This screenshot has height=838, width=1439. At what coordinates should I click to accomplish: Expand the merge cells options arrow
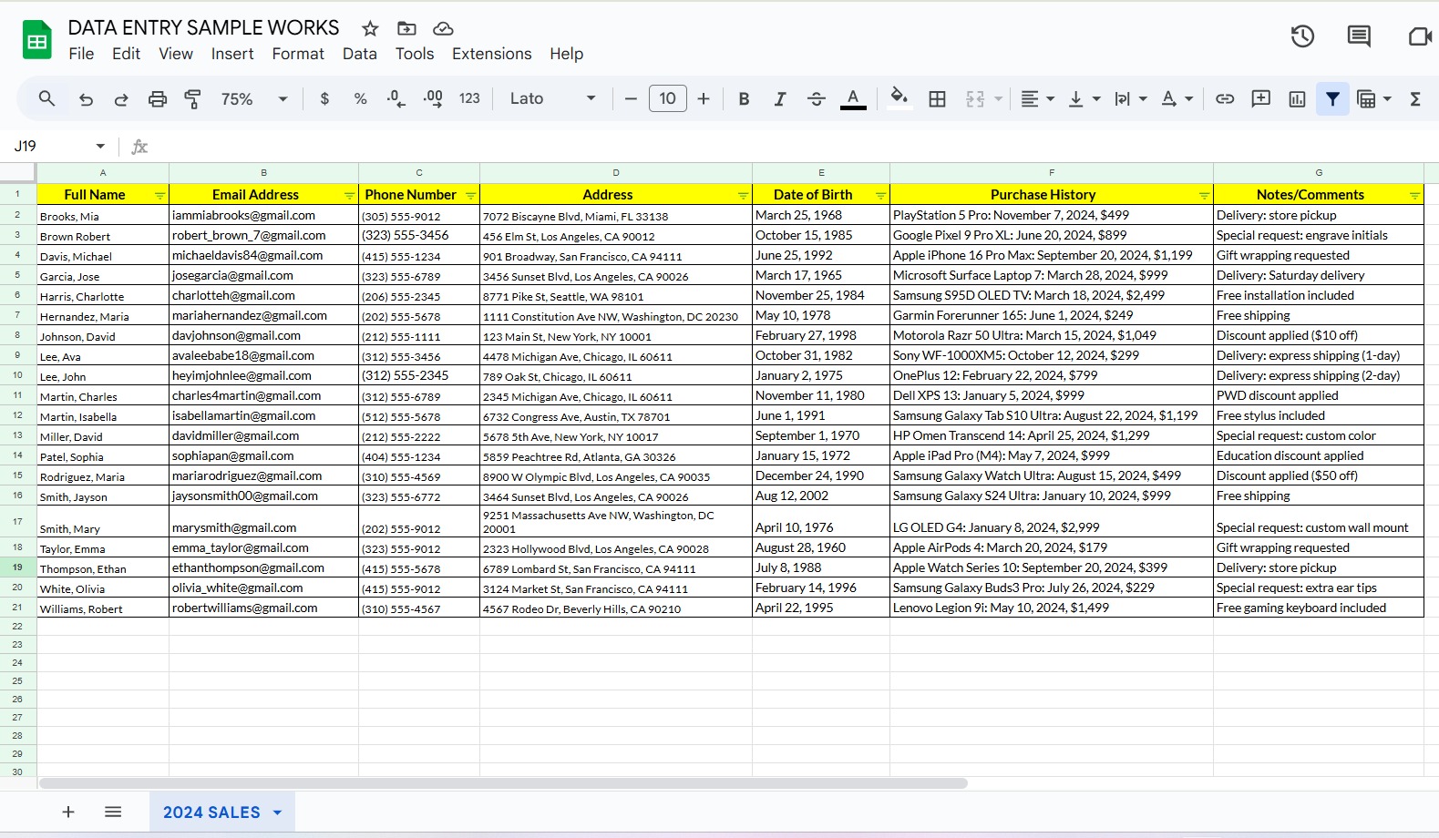[999, 98]
